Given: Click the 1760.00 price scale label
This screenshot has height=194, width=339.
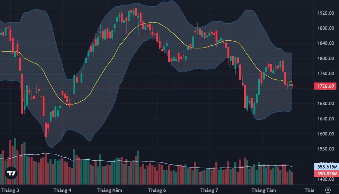Looking at the screenshot, I should pos(325,74).
